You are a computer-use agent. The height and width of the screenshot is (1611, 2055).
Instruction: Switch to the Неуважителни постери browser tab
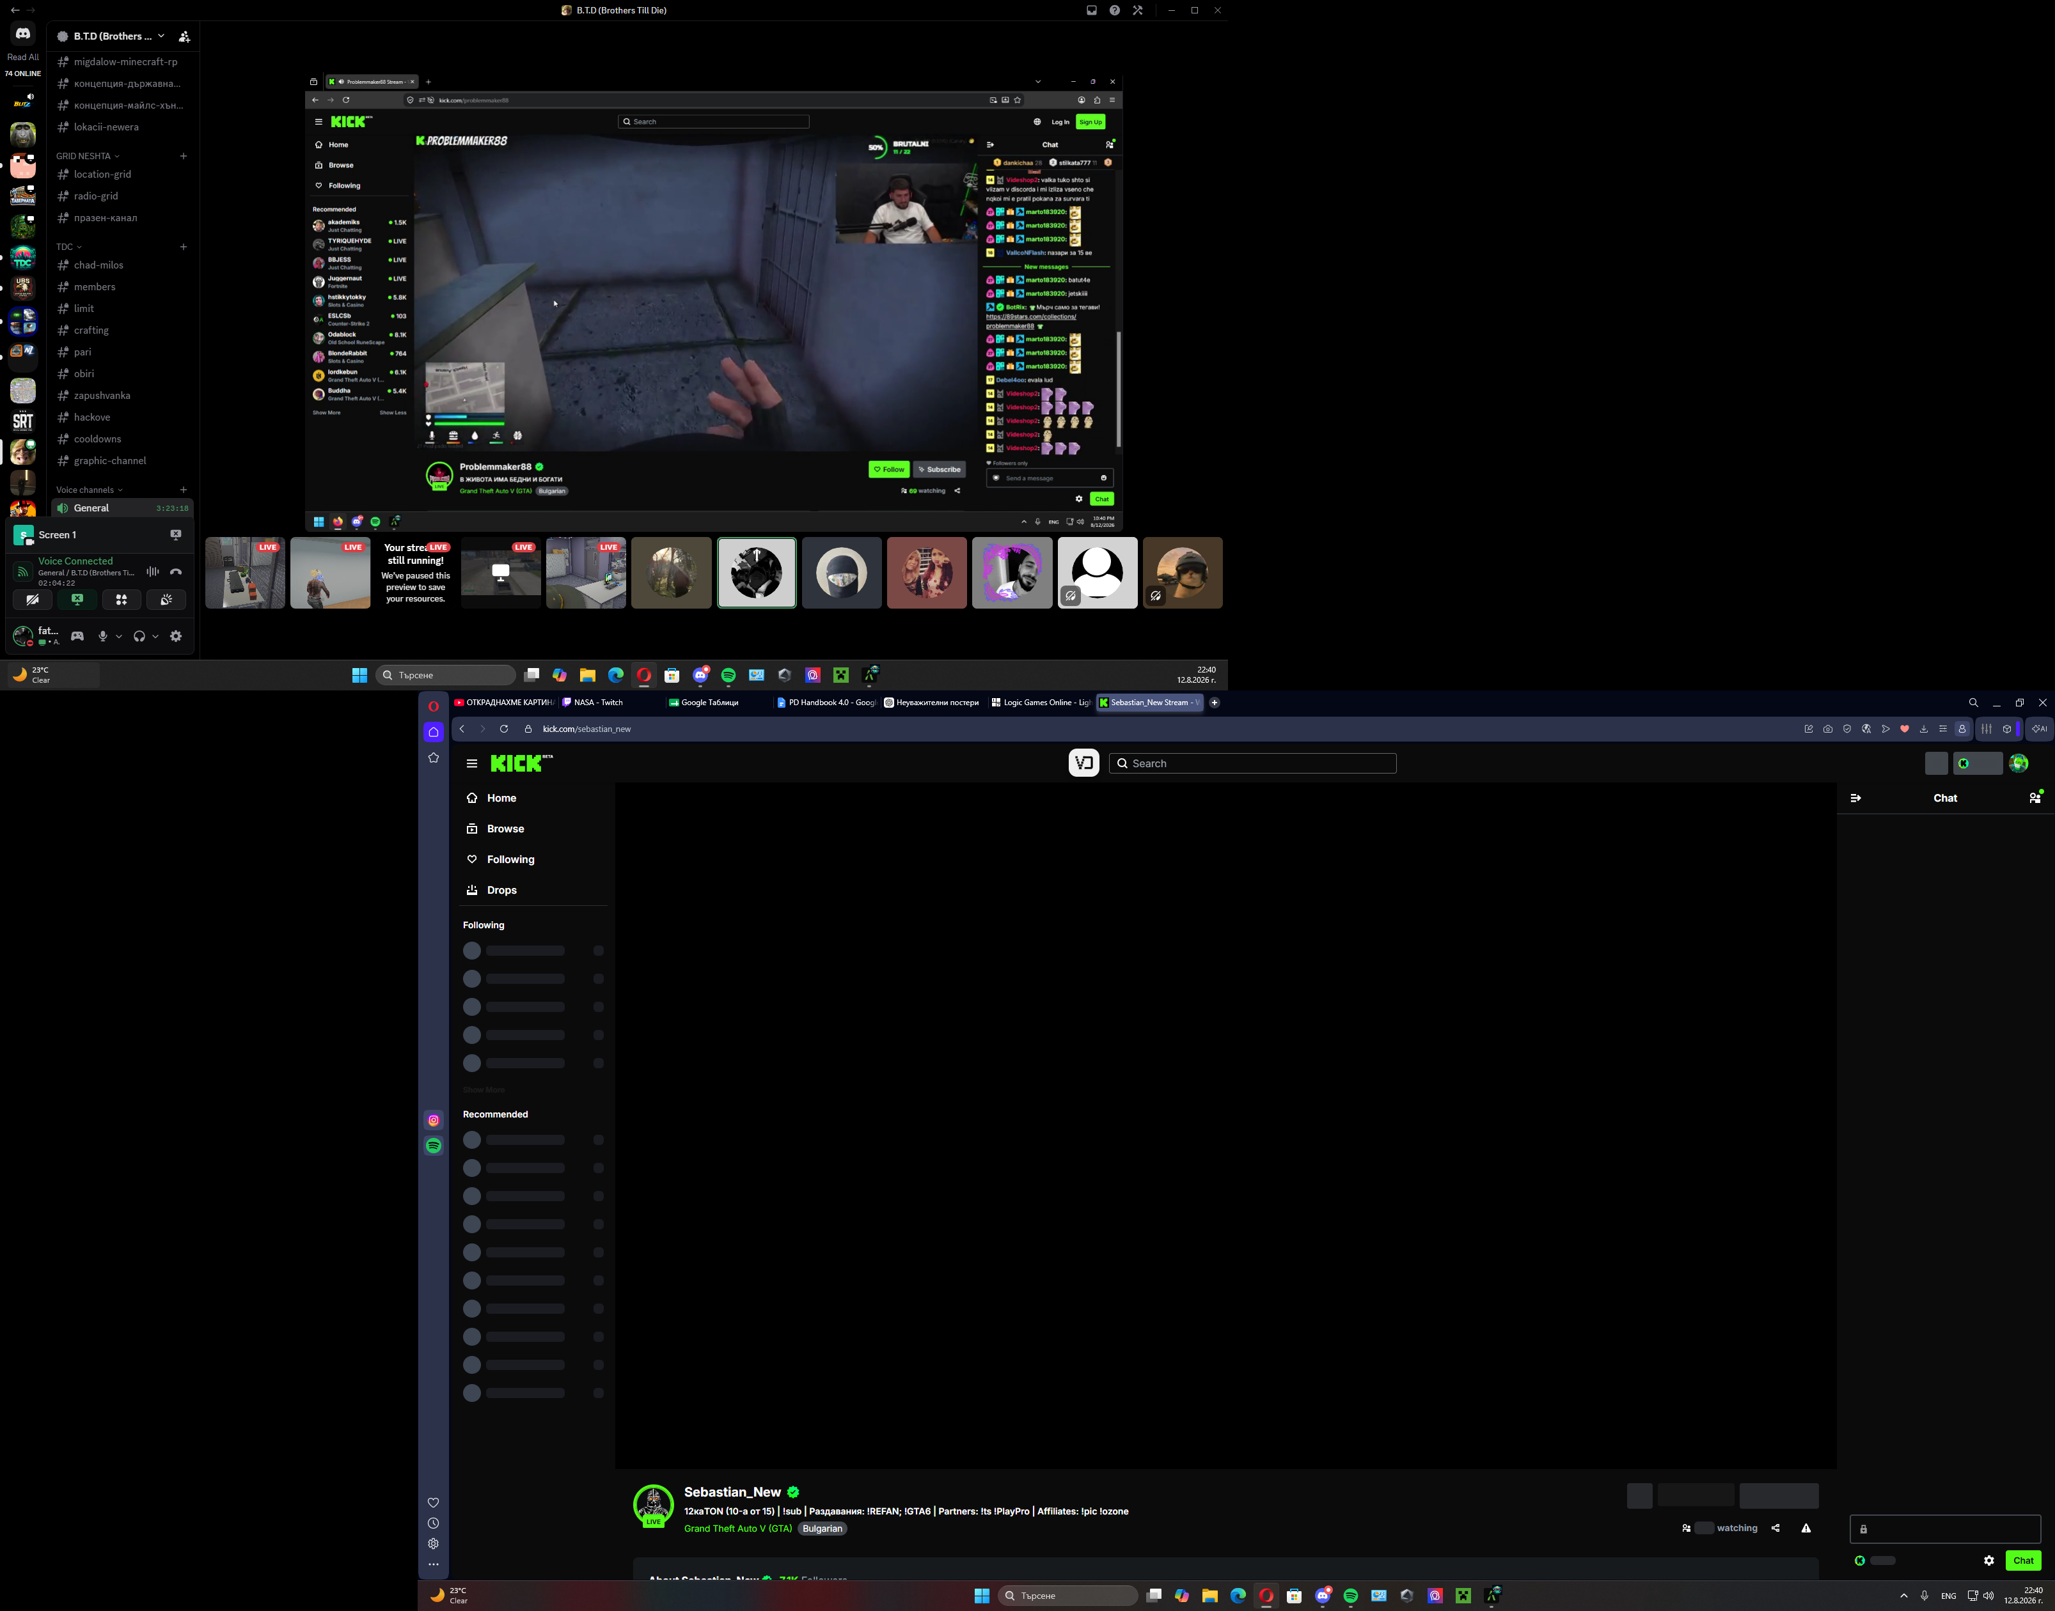[934, 703]
